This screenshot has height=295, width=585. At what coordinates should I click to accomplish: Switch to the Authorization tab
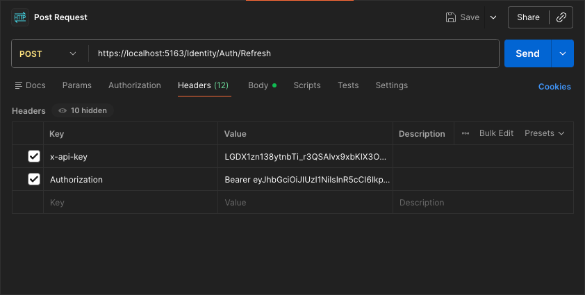[x=135, y=85]
